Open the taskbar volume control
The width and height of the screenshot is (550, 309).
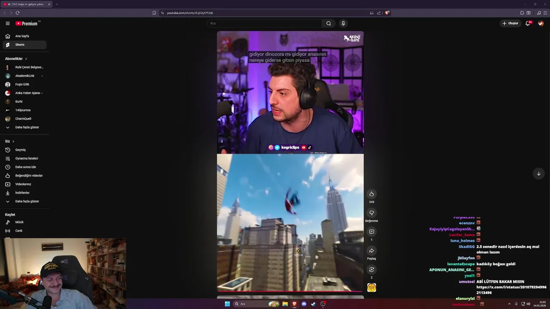pyautogui.click(x=528, y=304)
